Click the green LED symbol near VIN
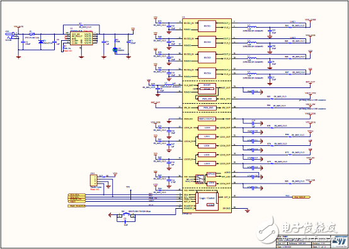Image resolution: width=349 pixels, height=249 pixels. [115, 50]
